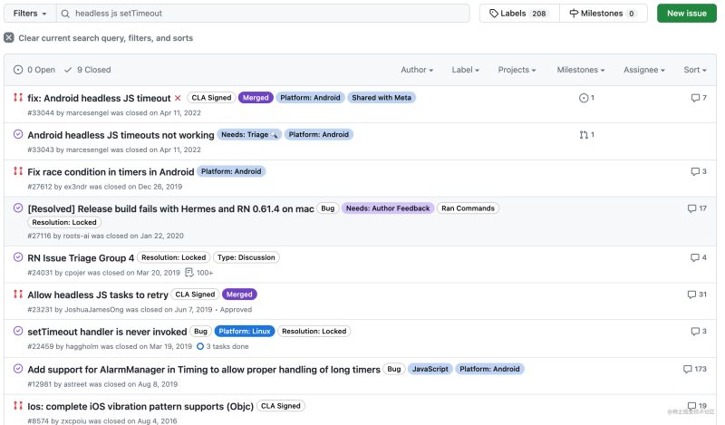
Task: Click closed-issue icon of 'setTimeout handler is never invoked'
Action: point(18,331)
